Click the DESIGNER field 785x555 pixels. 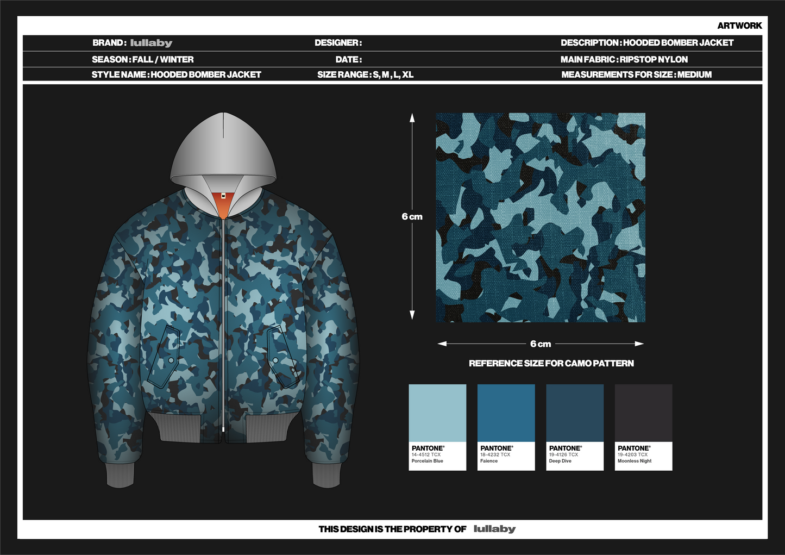click(338, 43)
